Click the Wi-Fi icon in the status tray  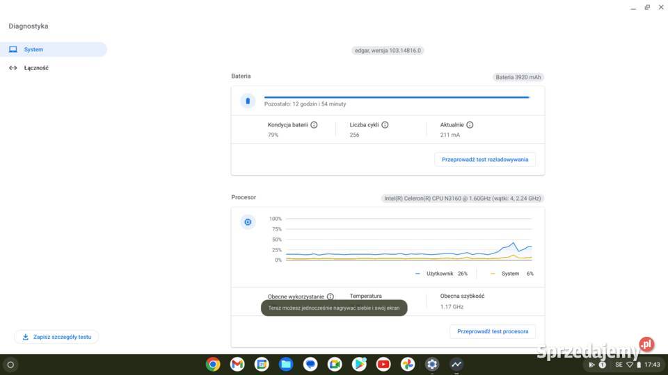click(630, 365)
